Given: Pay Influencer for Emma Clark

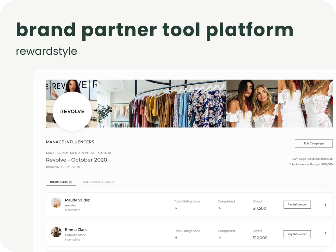Looking at the screenshot, I should click(297, 234).
